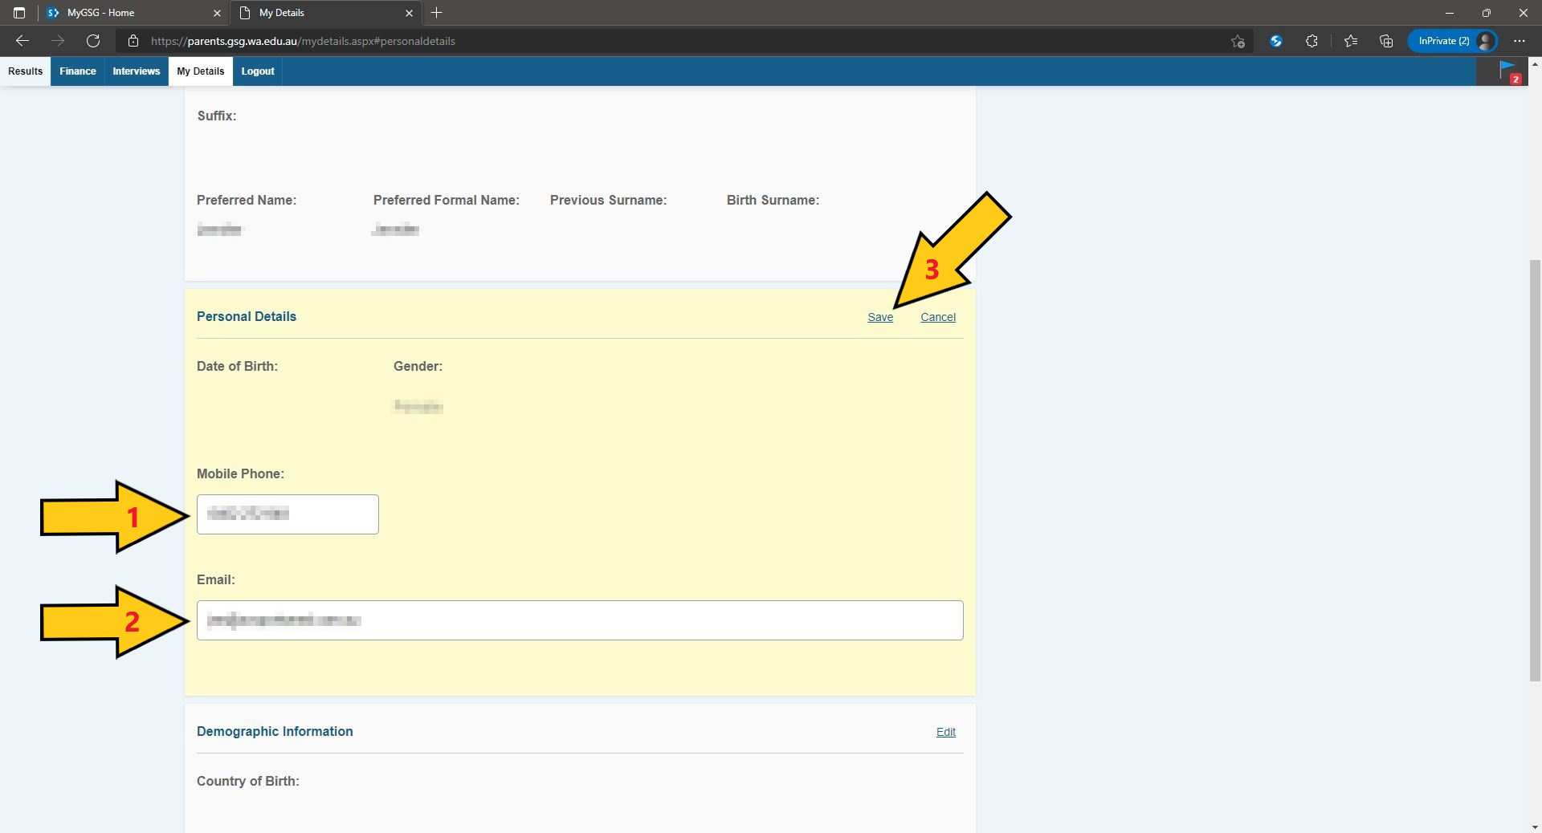Click the back navigation arrow
The height and width of the screenshot is (833, 1542).
pos(22,41)
